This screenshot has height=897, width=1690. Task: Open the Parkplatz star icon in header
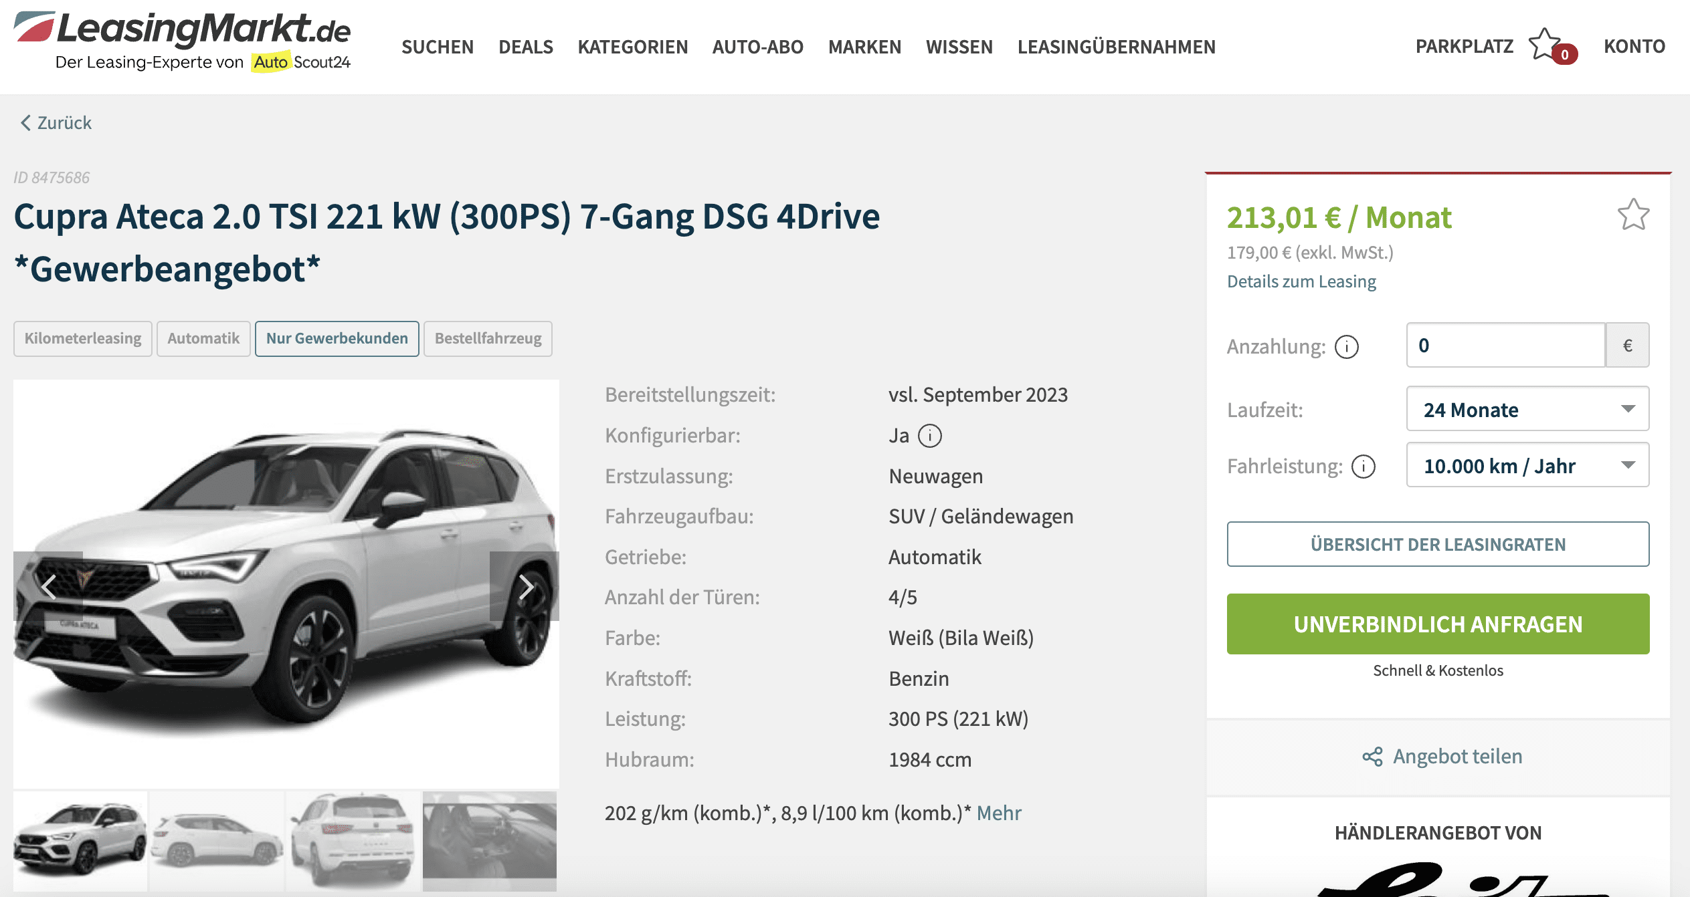(1546, 45)
